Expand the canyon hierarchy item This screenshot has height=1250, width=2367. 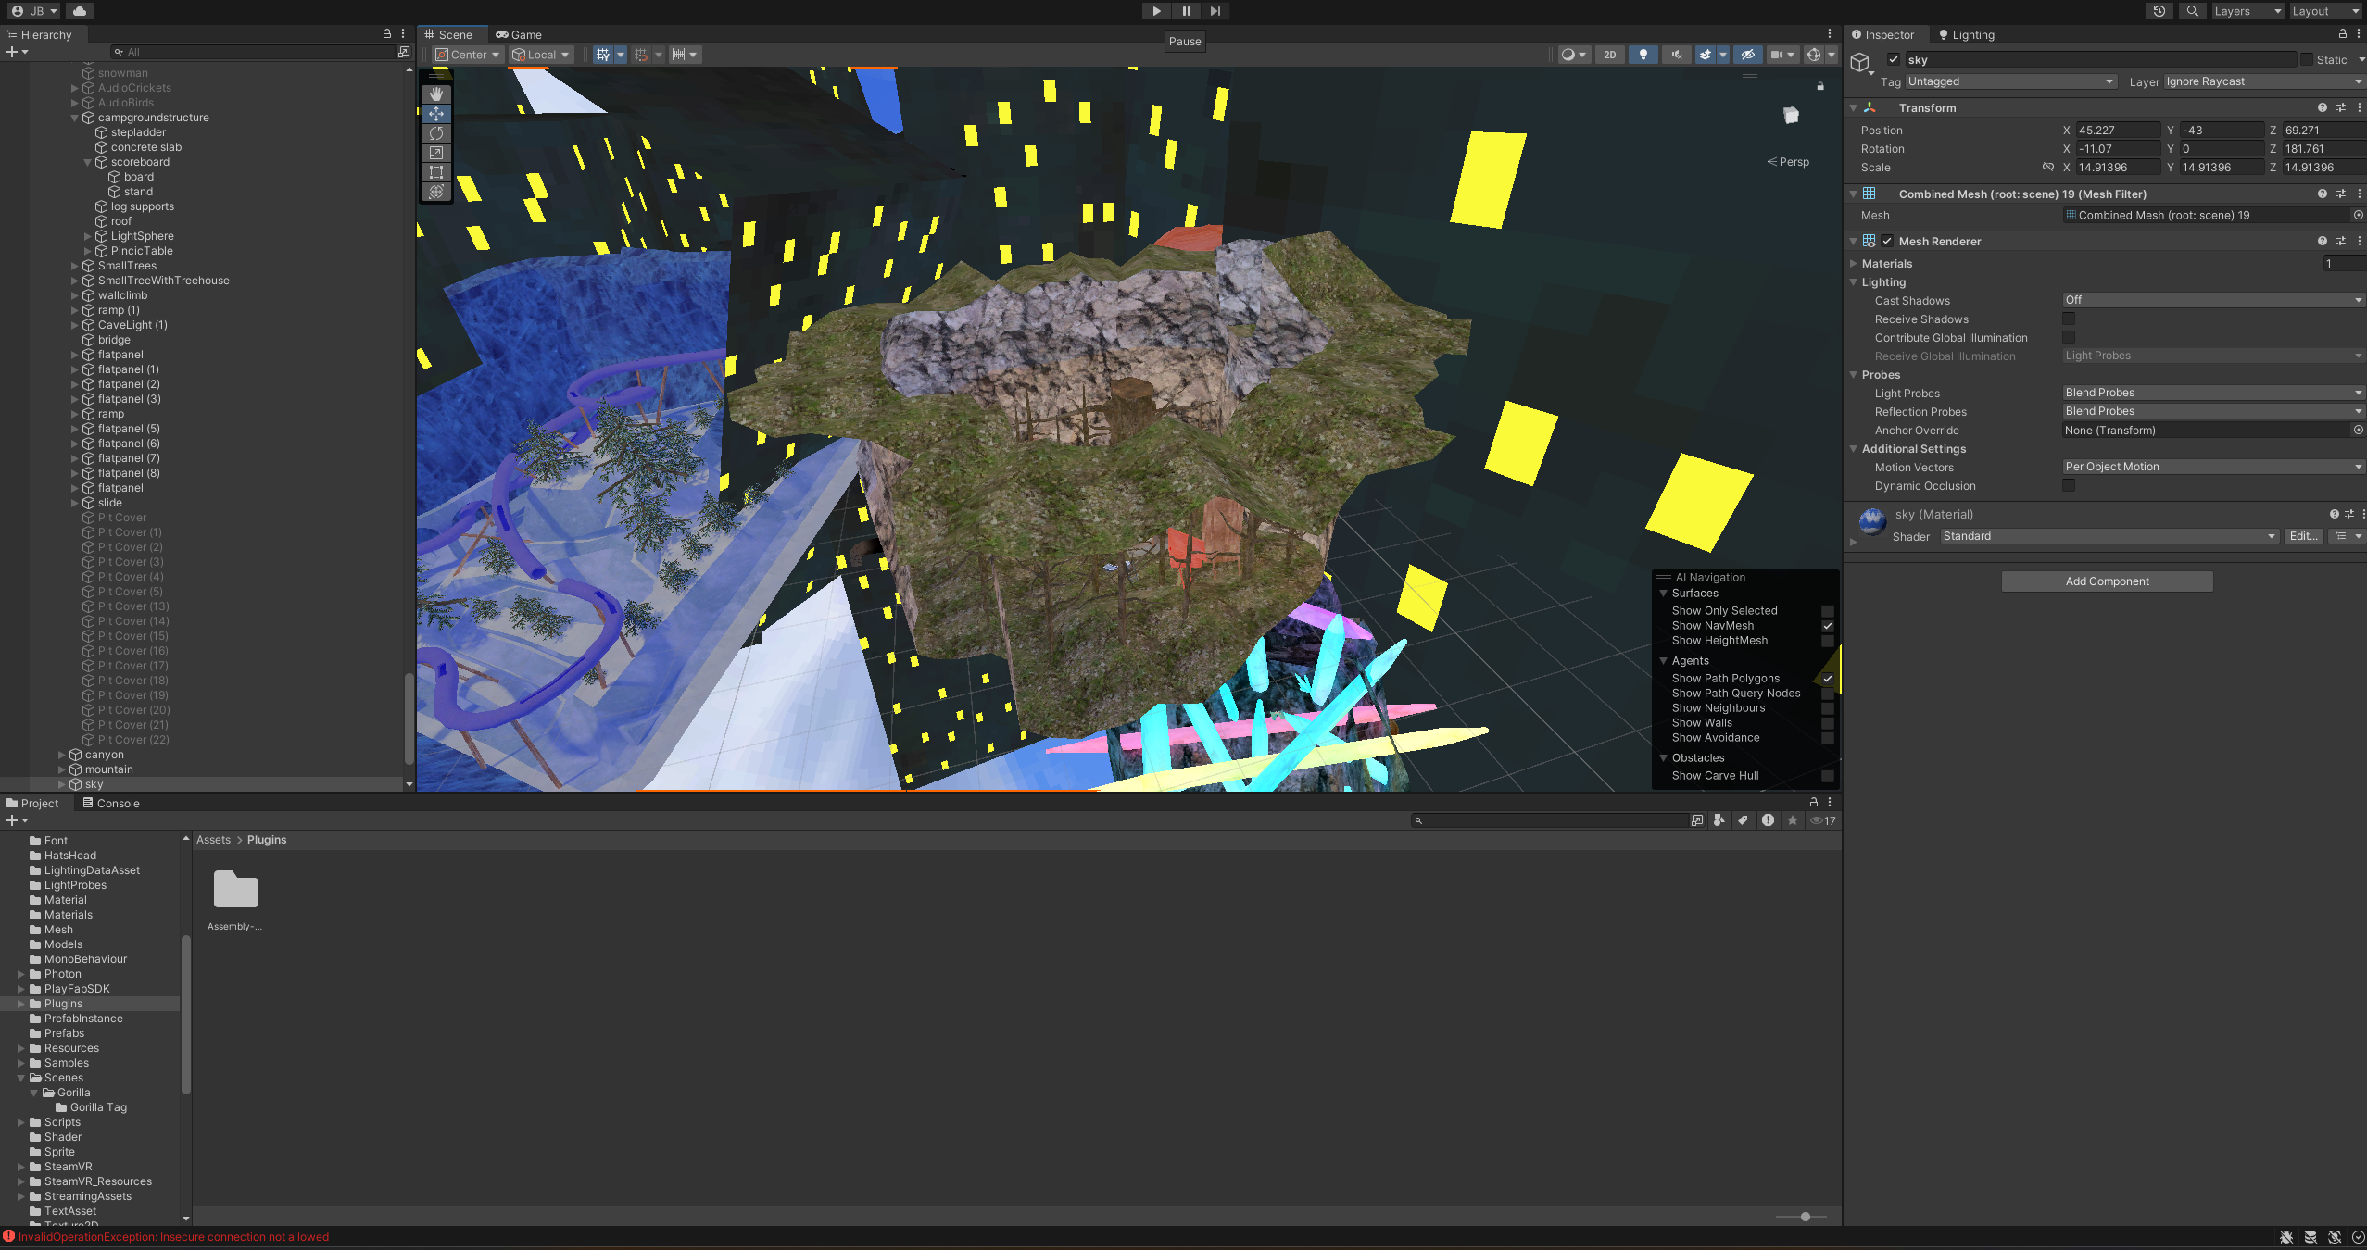(x=62, y=755)
